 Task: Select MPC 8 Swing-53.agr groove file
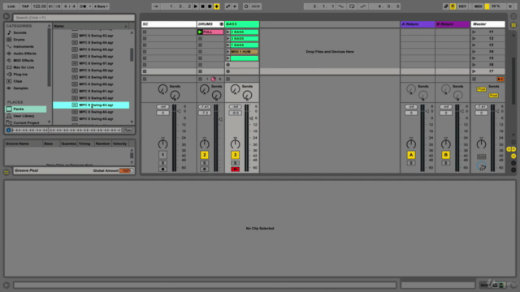96,36
